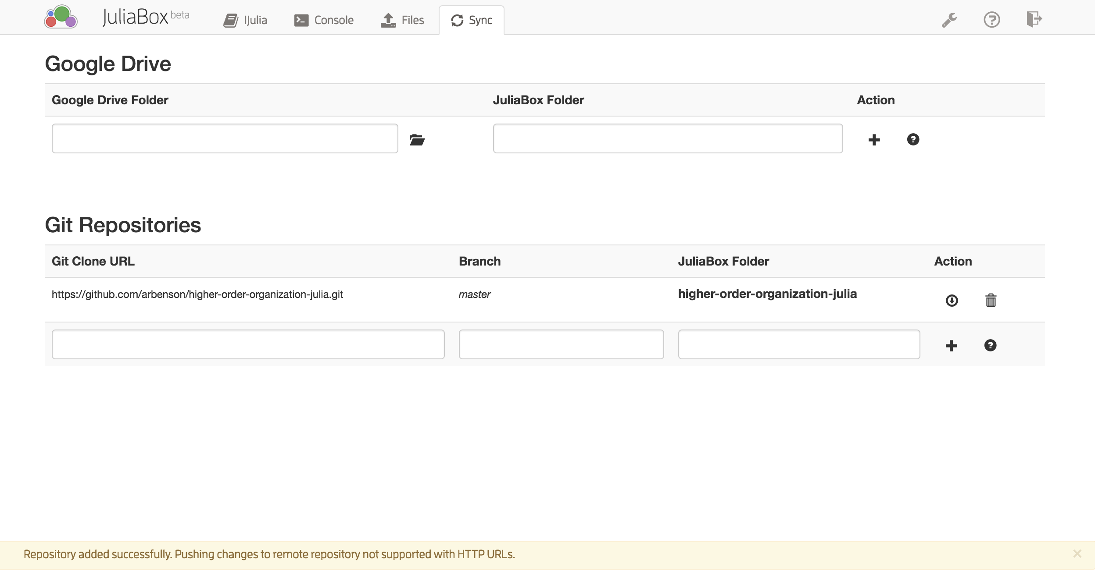The height and width of the screenshot is (574, 1095).
Task: Click the logout icon in navbar
Action: 1034,19
